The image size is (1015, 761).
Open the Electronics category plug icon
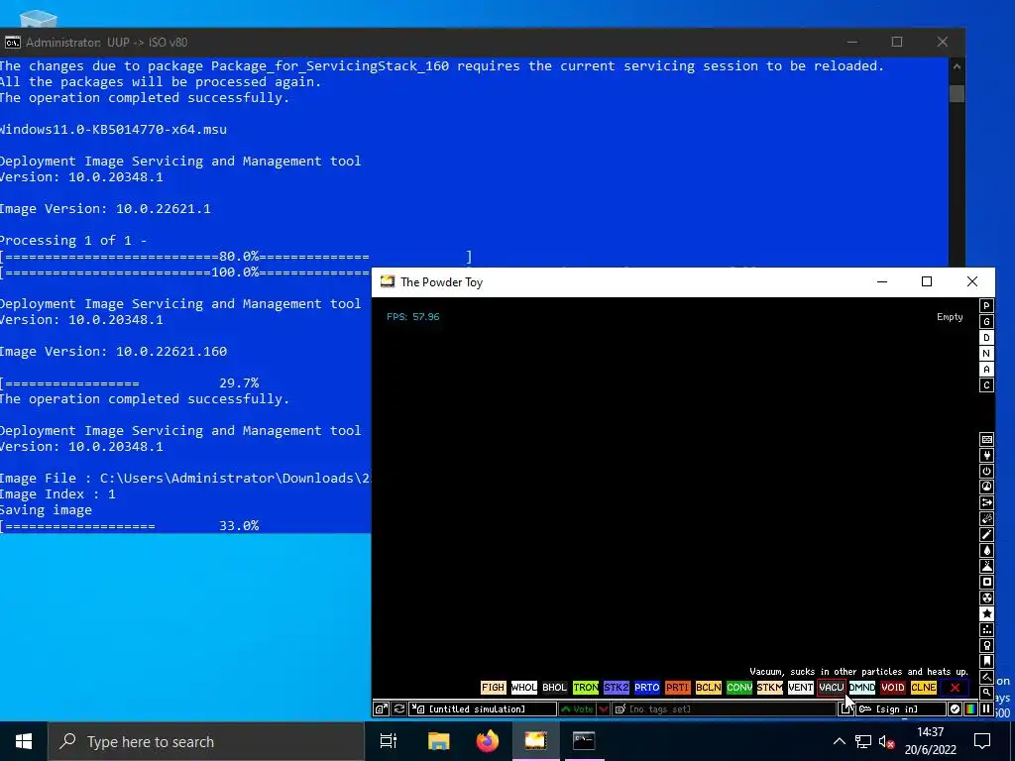click(x=986, y=456)
